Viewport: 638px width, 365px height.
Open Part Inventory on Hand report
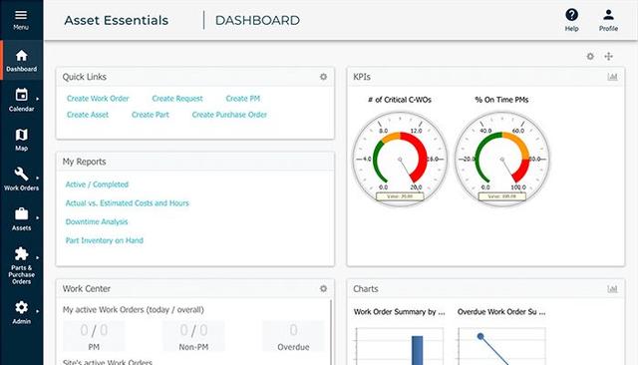[x=104, y=240]
